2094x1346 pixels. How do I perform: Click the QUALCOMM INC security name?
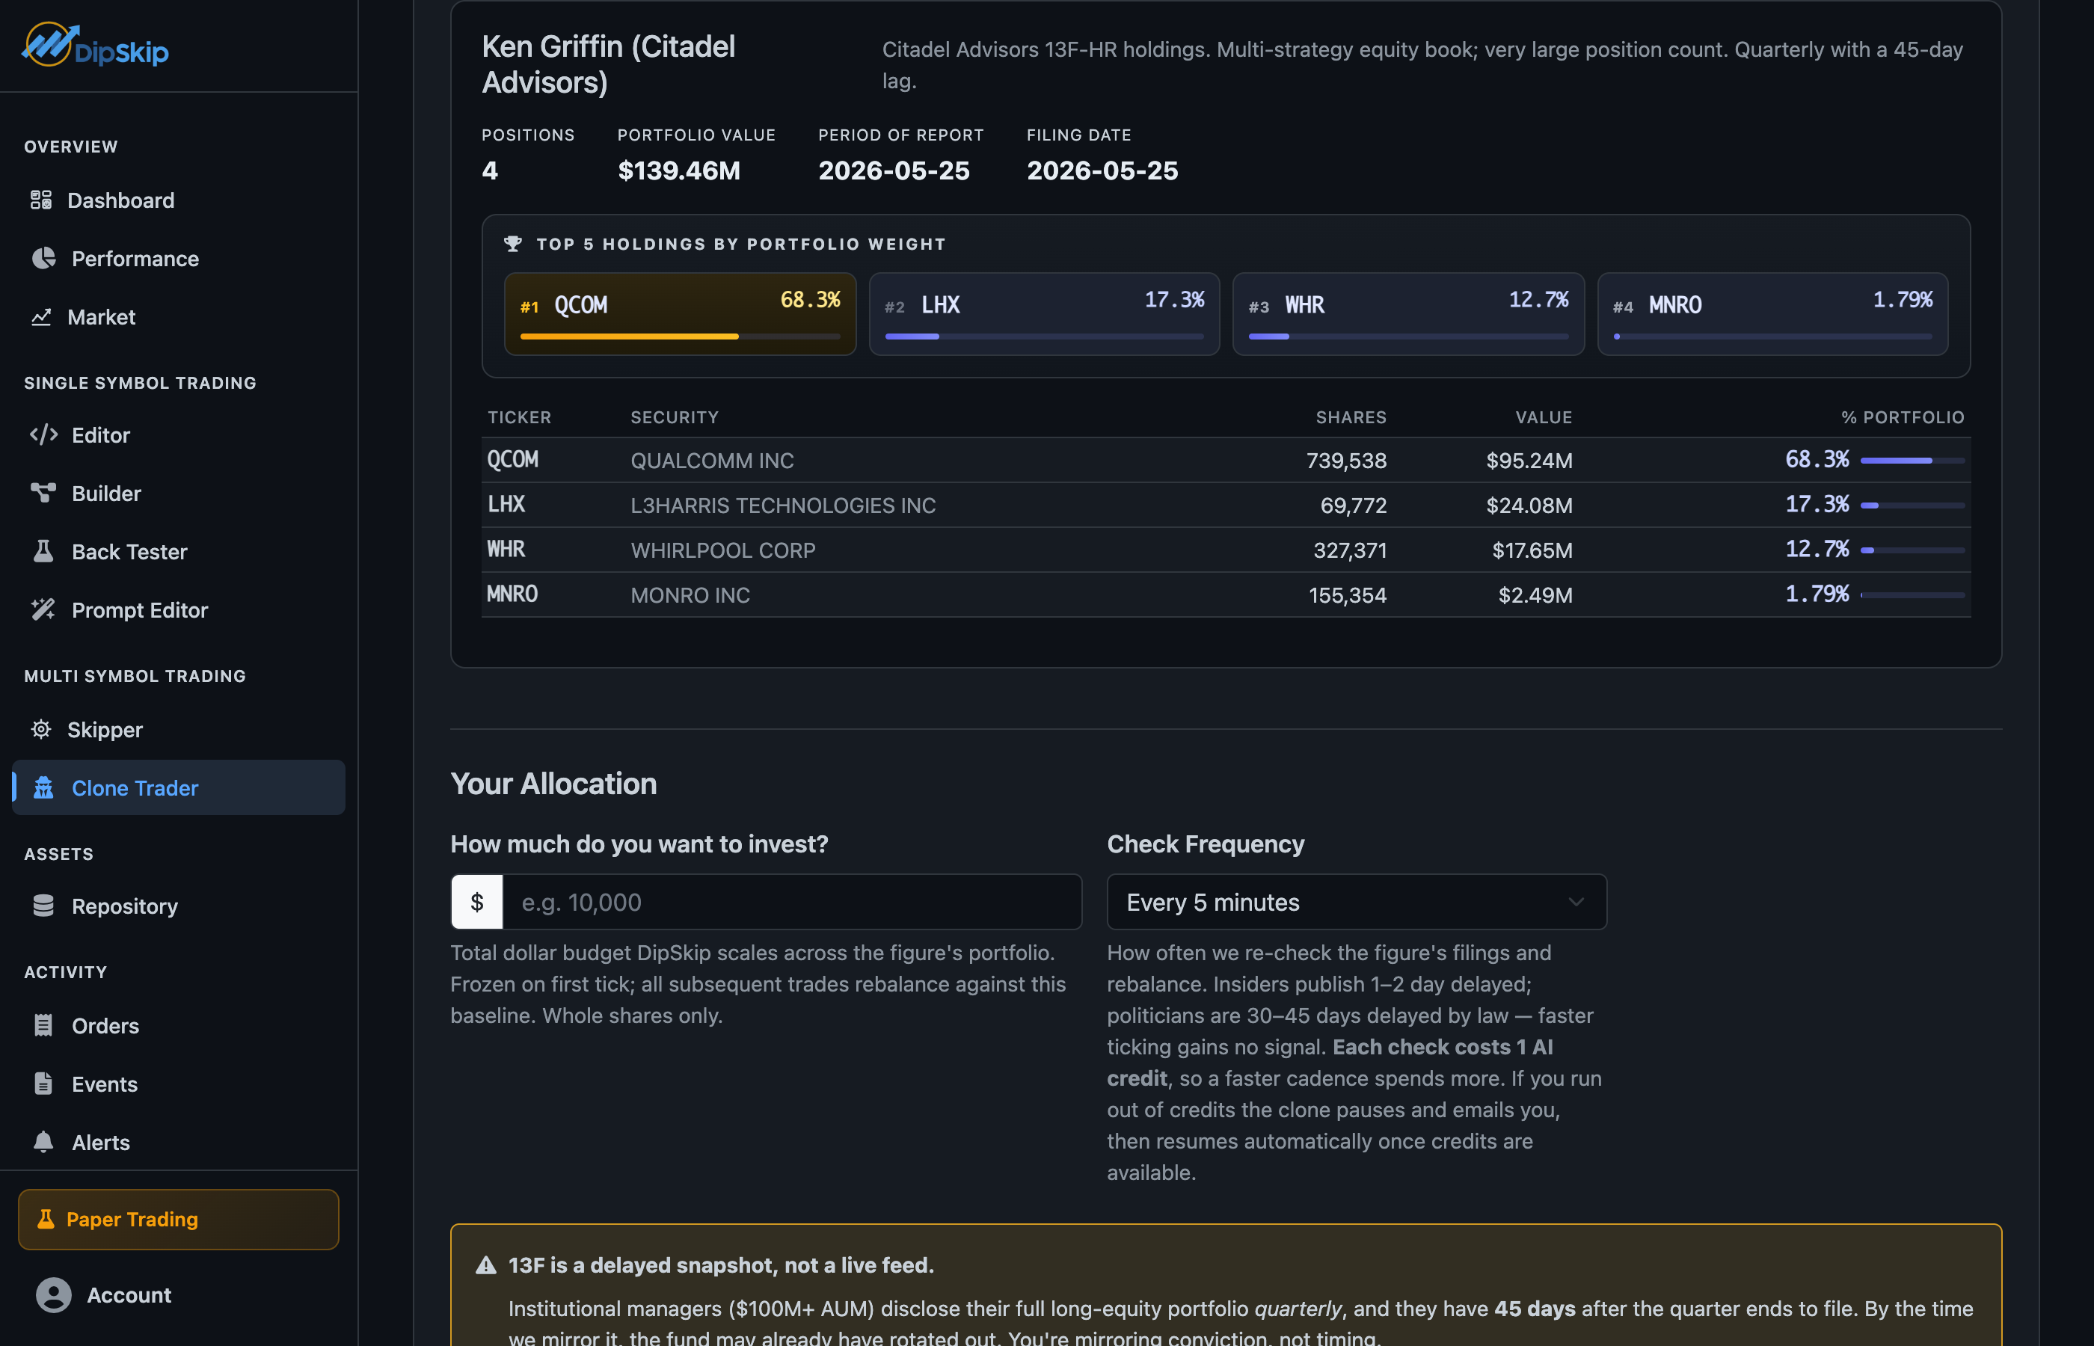point(712,461)
